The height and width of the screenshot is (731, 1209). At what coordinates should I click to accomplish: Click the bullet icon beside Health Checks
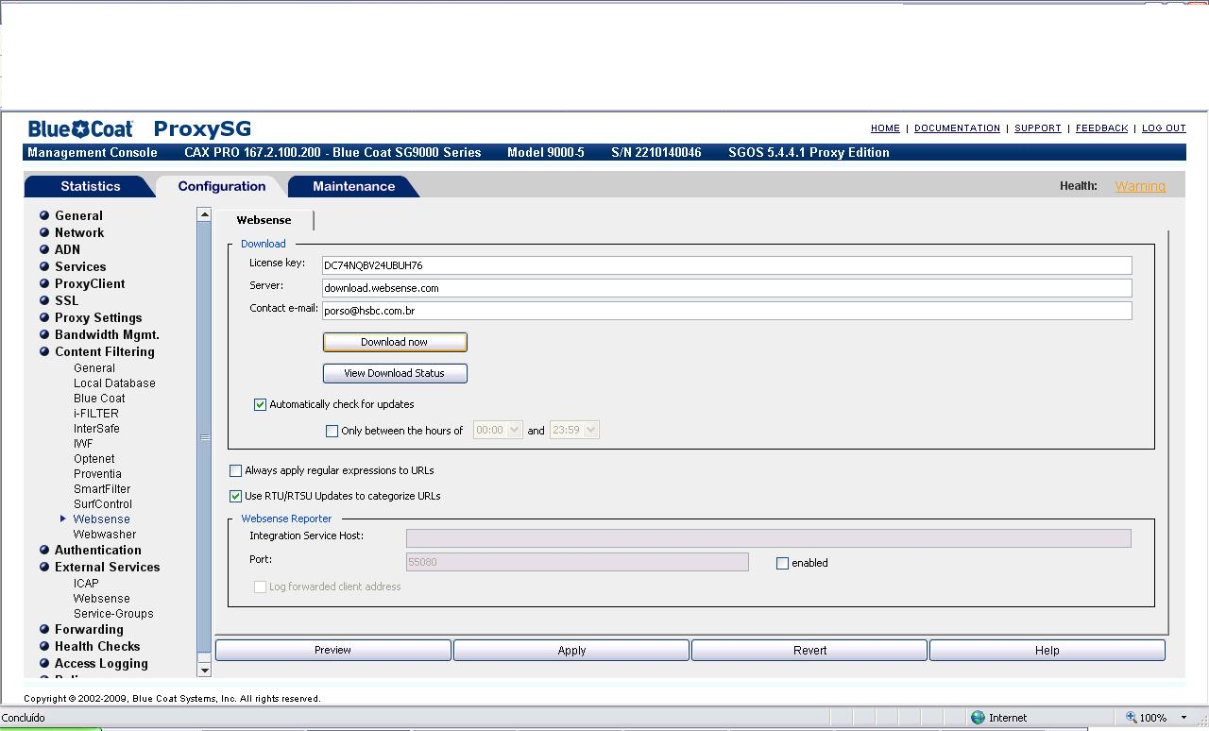coord(44,646)
